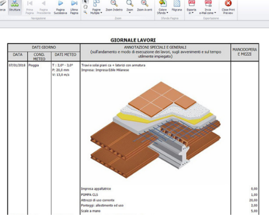Toggle the Struttura document map button
The height and width of the screenshot is (215, 269).
tap(15, 7)
